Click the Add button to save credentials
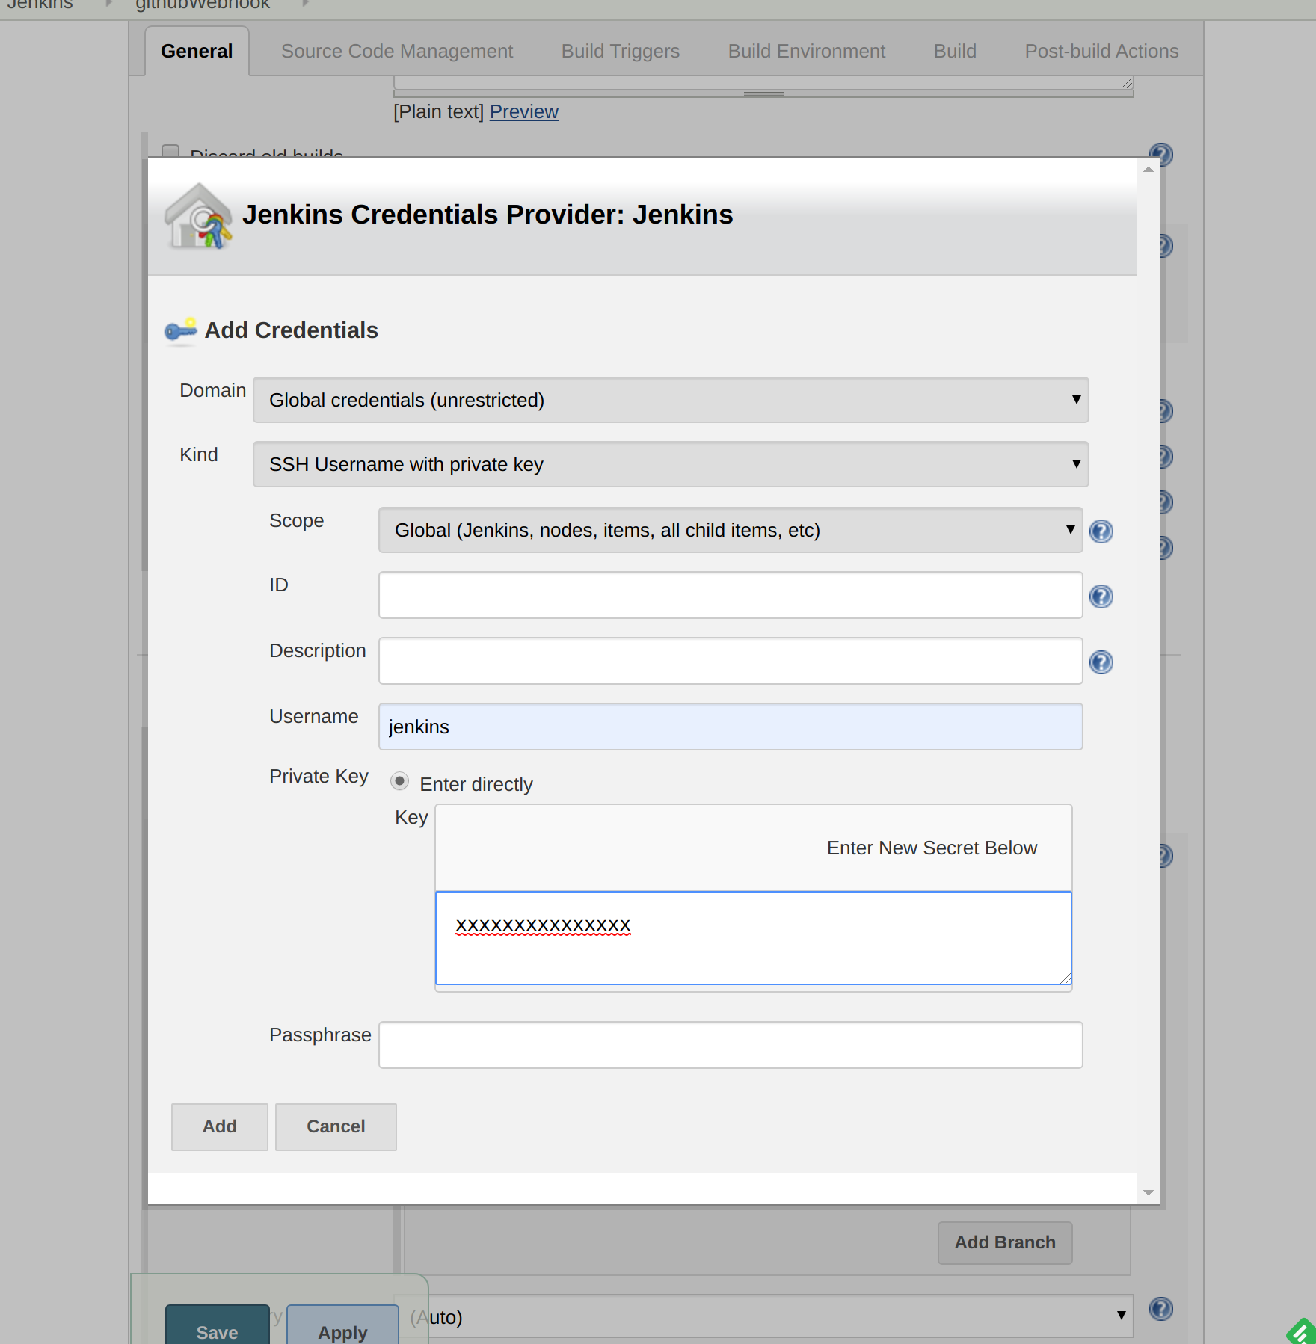This screenshot has height=1344, width=1316. point(219,1126)
